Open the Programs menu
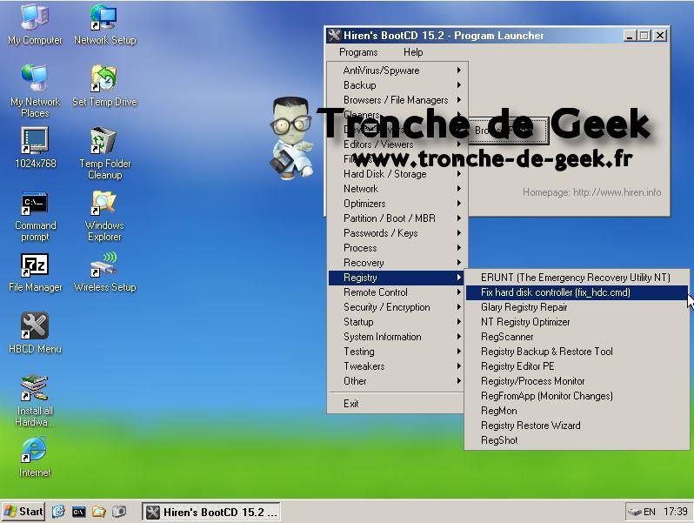This screenshot has height=523, width=694. point(358,52)
